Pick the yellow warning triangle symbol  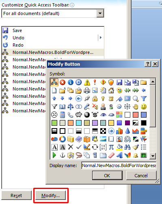(x=87, y=82)
